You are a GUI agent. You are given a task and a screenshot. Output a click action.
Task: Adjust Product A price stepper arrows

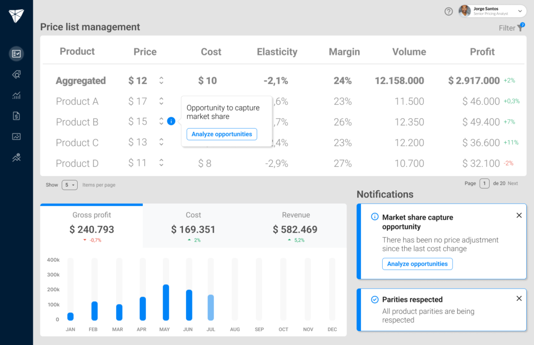[x=161, y=101]
